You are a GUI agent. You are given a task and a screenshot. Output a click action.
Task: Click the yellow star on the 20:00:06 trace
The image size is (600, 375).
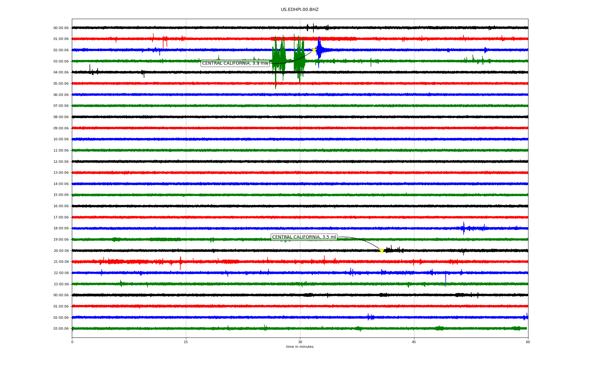tap(382, 251)
